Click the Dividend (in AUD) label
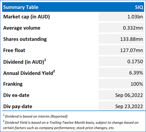The image size is (146, 132). pyautogui.click(x=25, y=62)
